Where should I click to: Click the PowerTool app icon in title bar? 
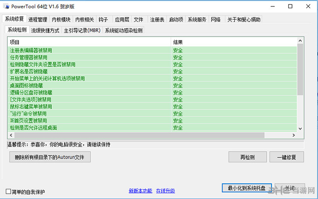(x=6, y=6)
